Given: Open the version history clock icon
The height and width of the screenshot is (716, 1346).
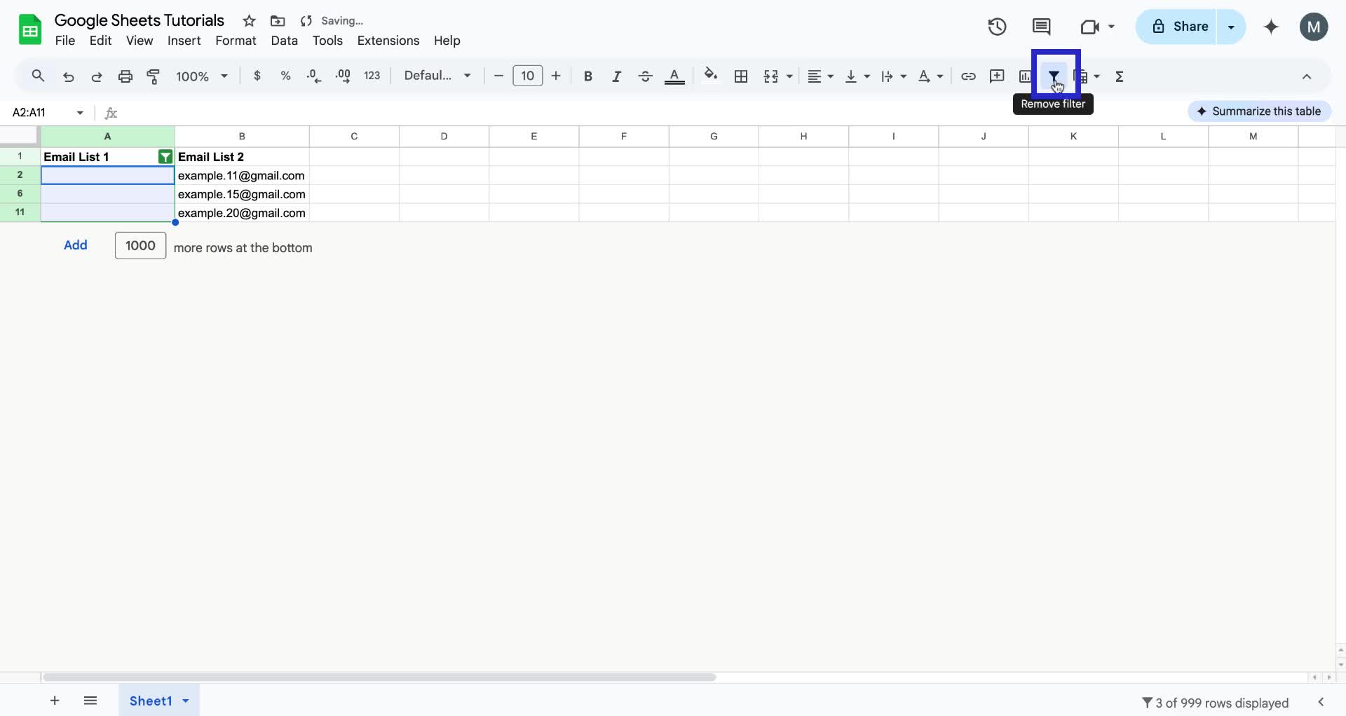Looking at the screenshot, I should (x=997, y=27).
